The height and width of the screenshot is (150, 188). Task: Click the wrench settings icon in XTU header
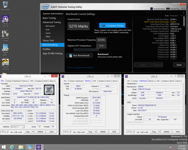click(182, 9)
